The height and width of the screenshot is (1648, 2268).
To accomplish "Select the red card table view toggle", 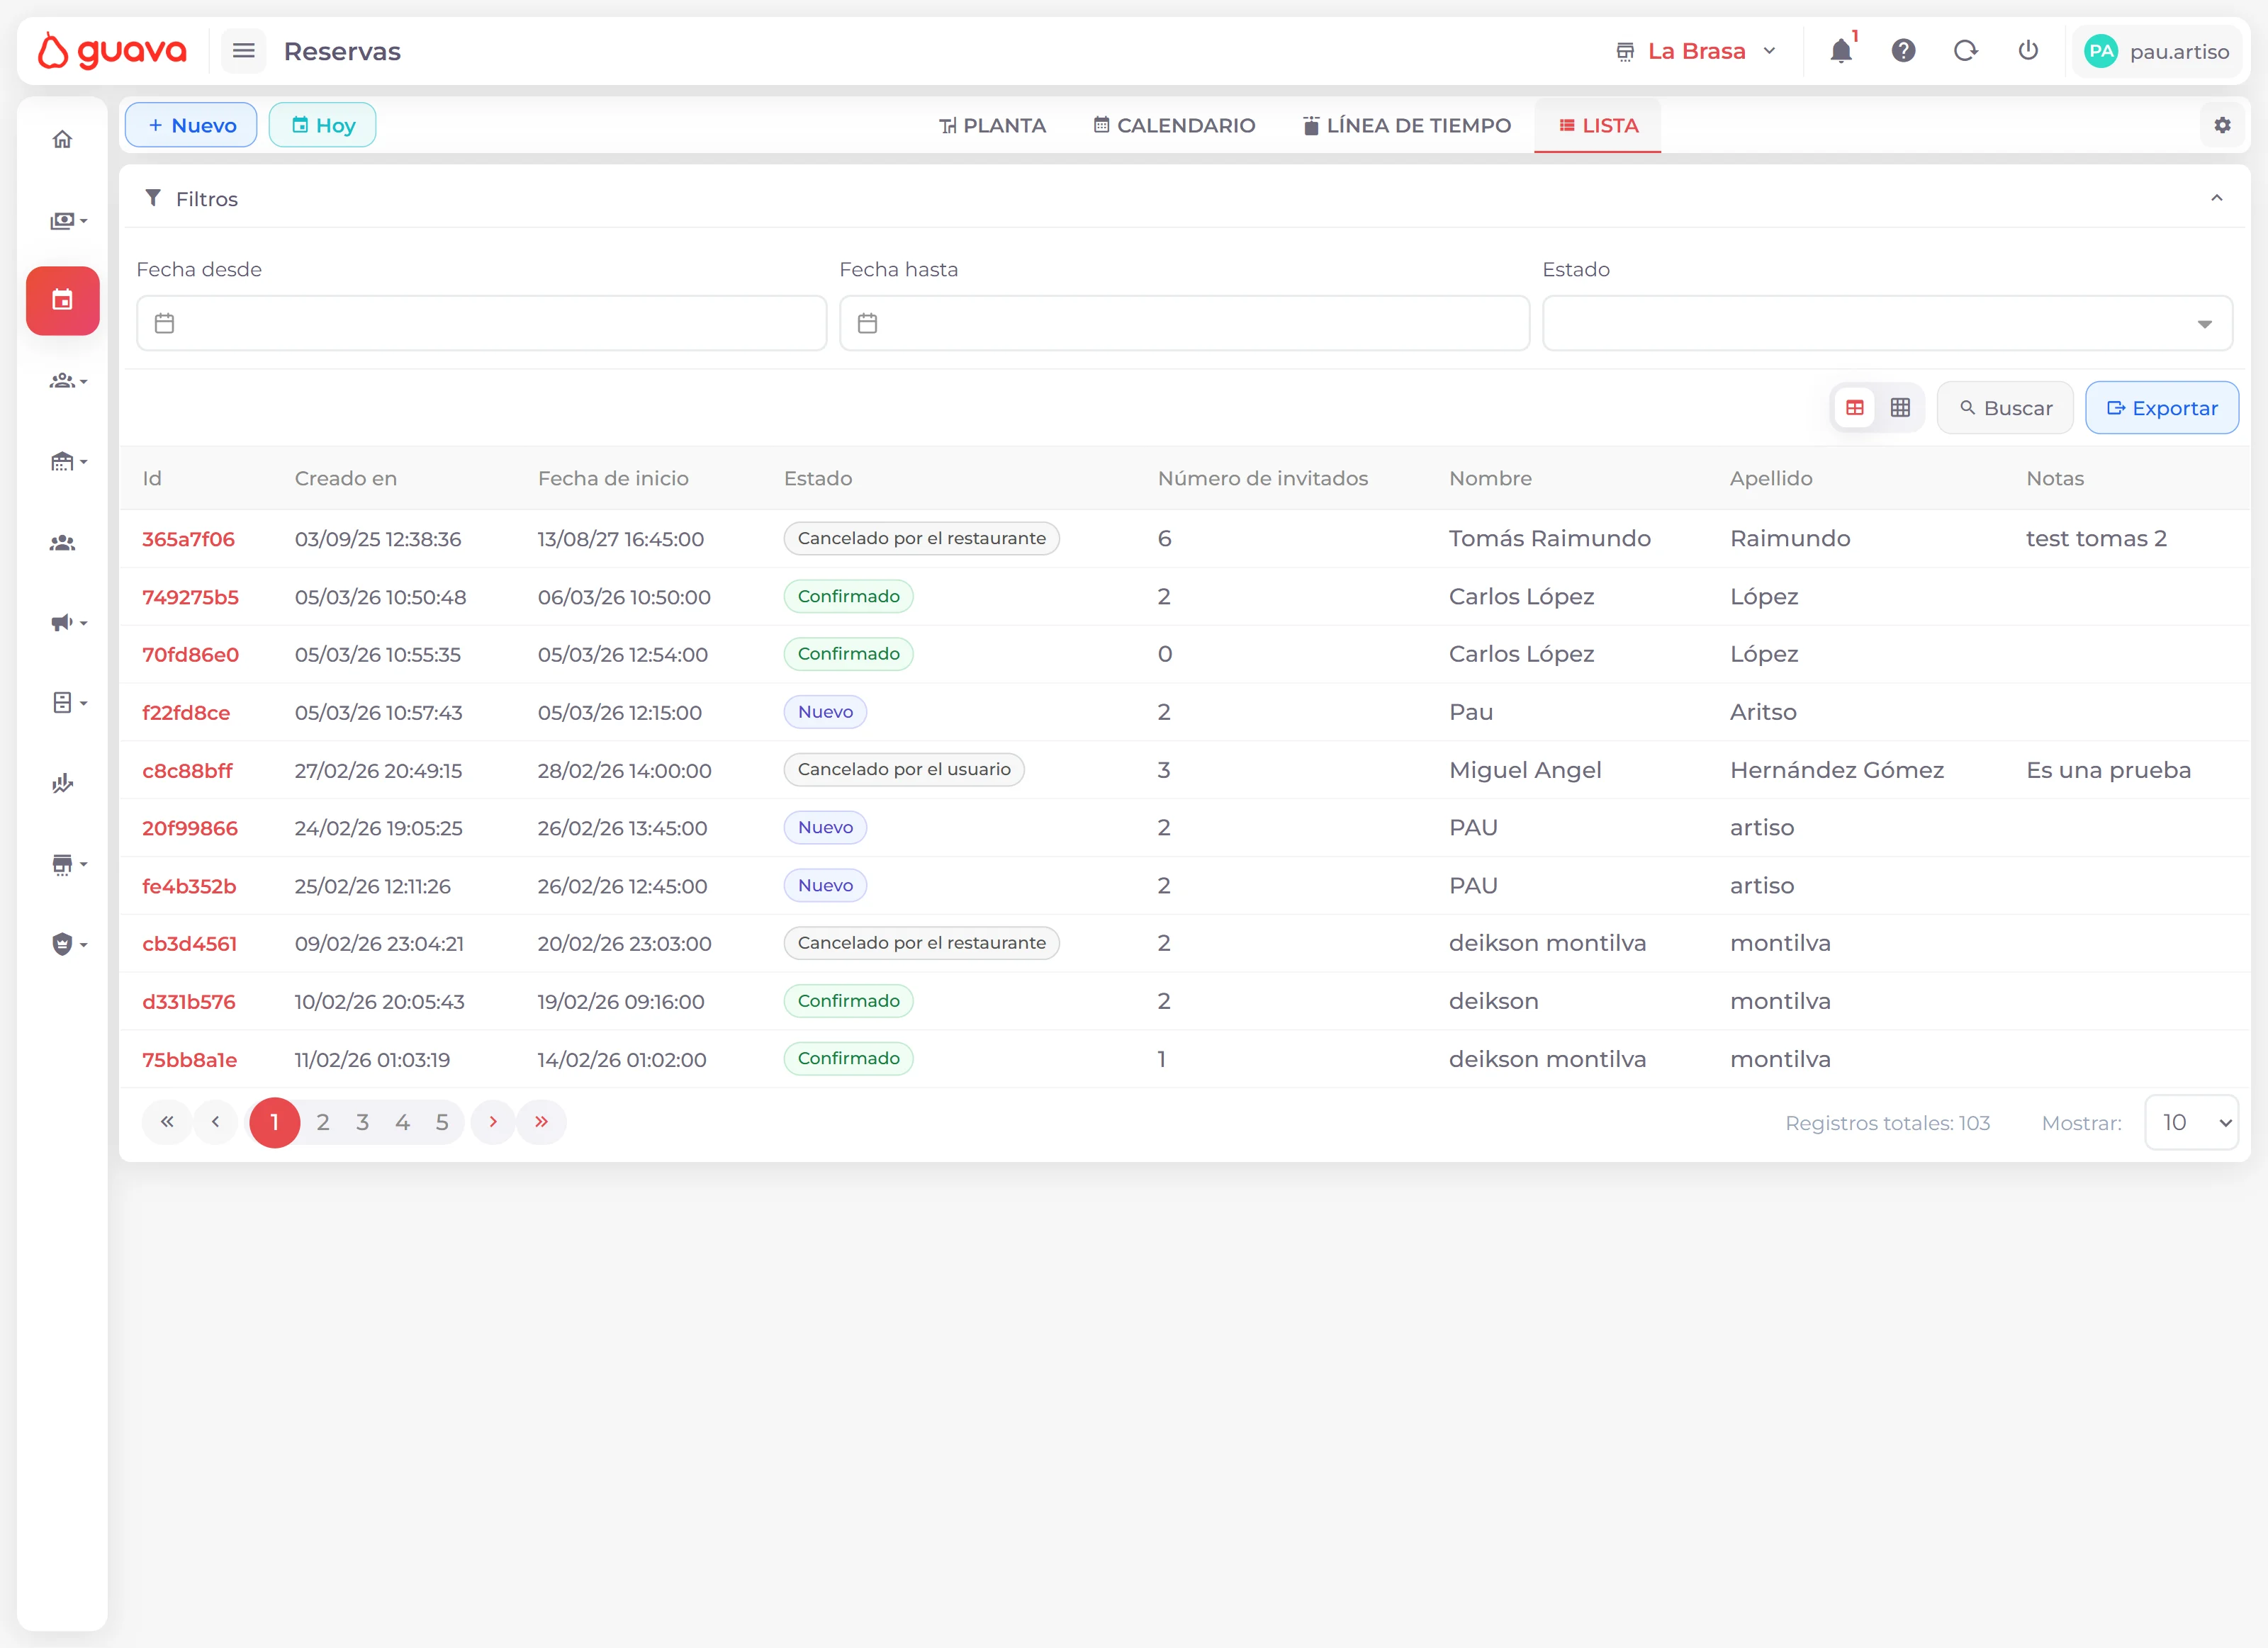I will pyautogui.click(x=1855, y=408).
